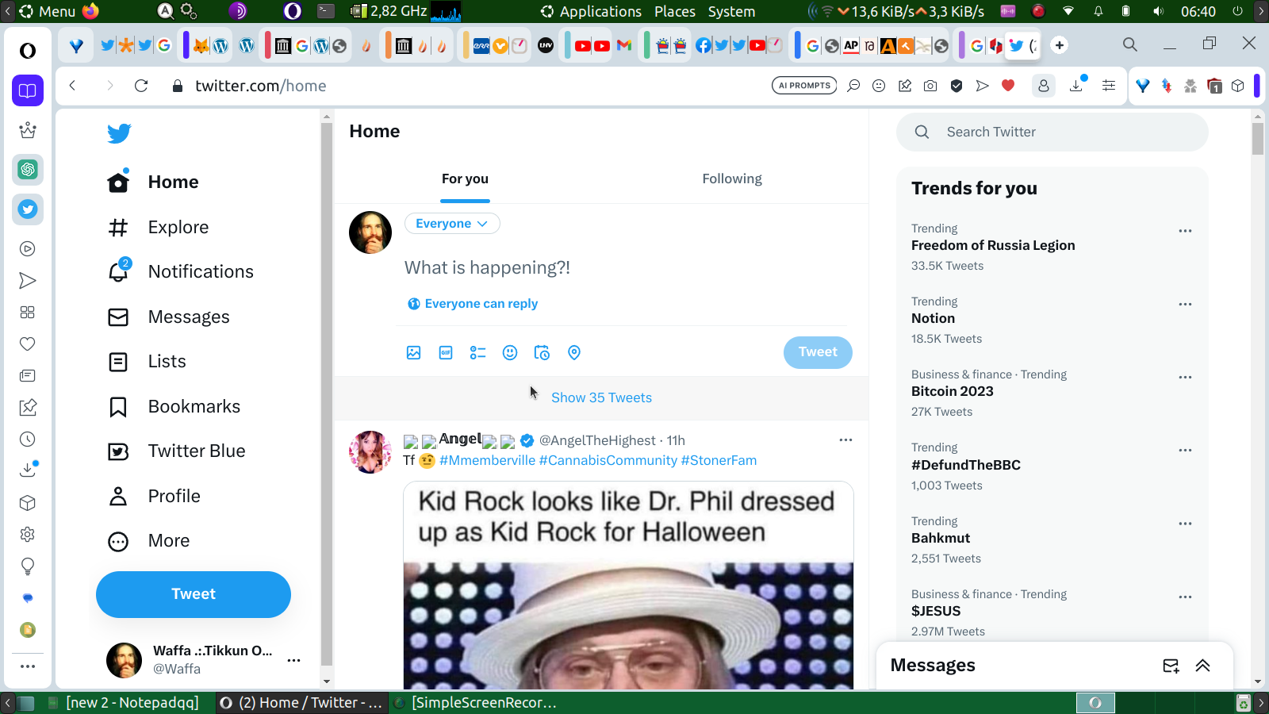Open options for Freedom of Russia Legion trend
1269x714 pixels.
coord(1185,231)
